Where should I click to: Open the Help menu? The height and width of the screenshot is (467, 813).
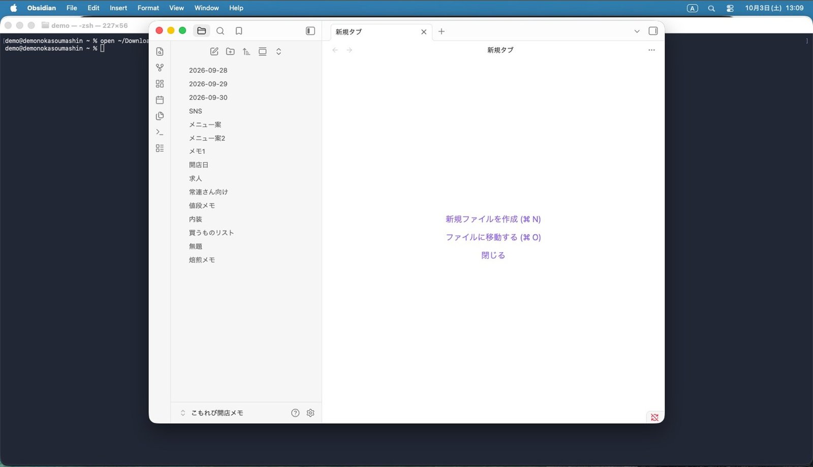236,8
